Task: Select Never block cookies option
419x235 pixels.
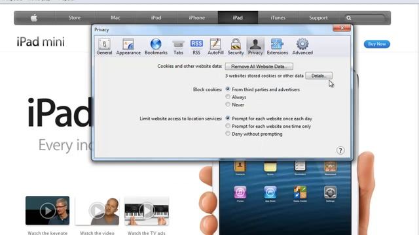Action: [228, 104]
